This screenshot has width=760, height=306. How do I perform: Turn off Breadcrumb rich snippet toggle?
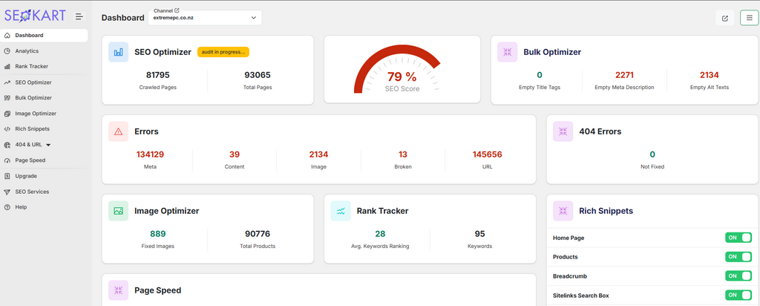coord(738,276)
